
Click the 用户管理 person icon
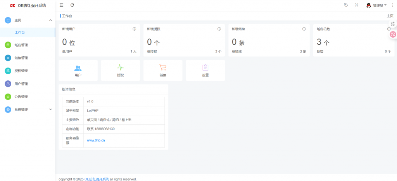8,84
